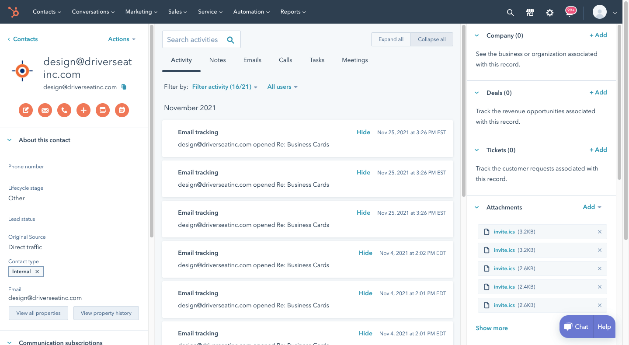Open the notifications icon with 99+ badge
This screenshot has height=345, width=629.
coord(570,12)
